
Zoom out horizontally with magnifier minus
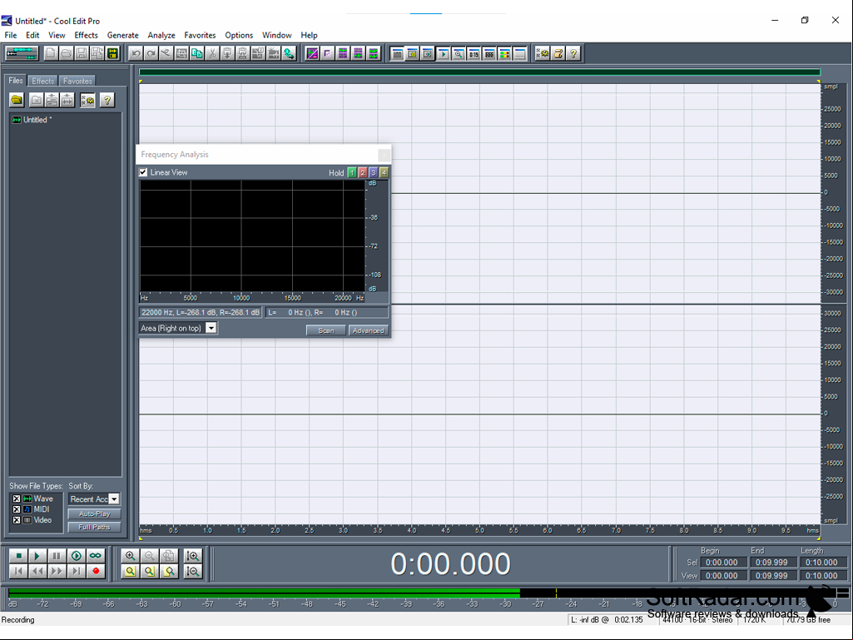click(150, 556)
